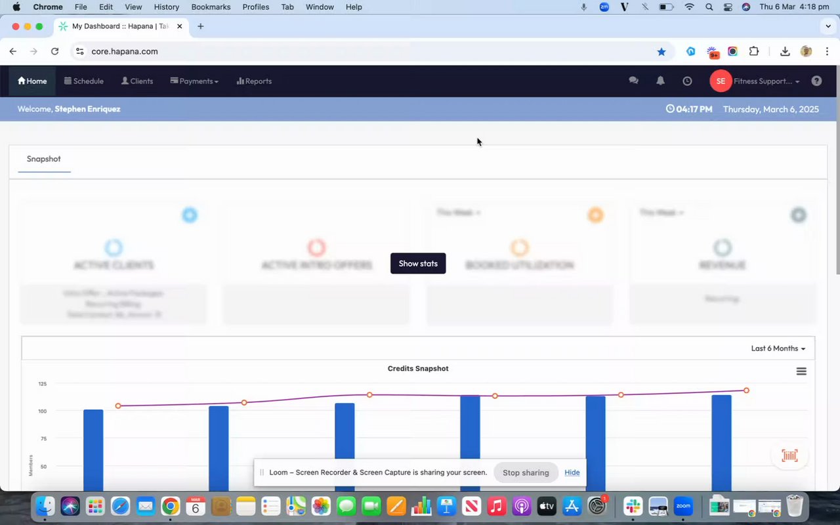
Task: Open the messages chat bubble icon
Action: pyautogui.click(x=633, y=81)
